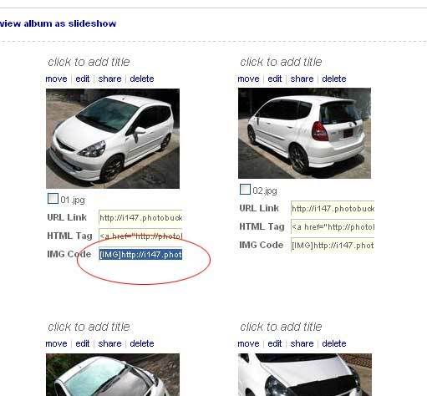Screen dimensions: 427x396
Task: Click edit link above 01.jpg photo
Action: (83, 79)
